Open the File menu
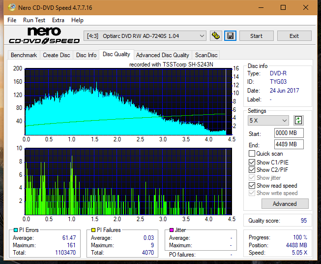The height and width of the screenshot is (264, 321). (x=12, y=20)
